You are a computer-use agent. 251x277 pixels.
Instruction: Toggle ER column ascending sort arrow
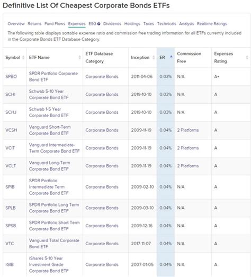coord(171,57)
